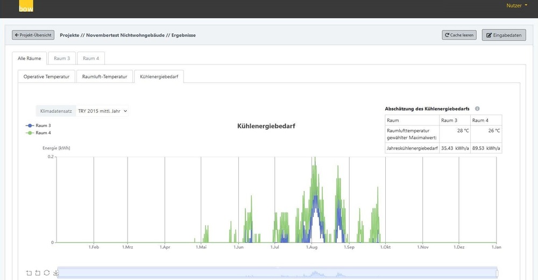Click the bow logo in header
Image resolution: width=538 pixels, height=280 pixels.
[26, 6]
